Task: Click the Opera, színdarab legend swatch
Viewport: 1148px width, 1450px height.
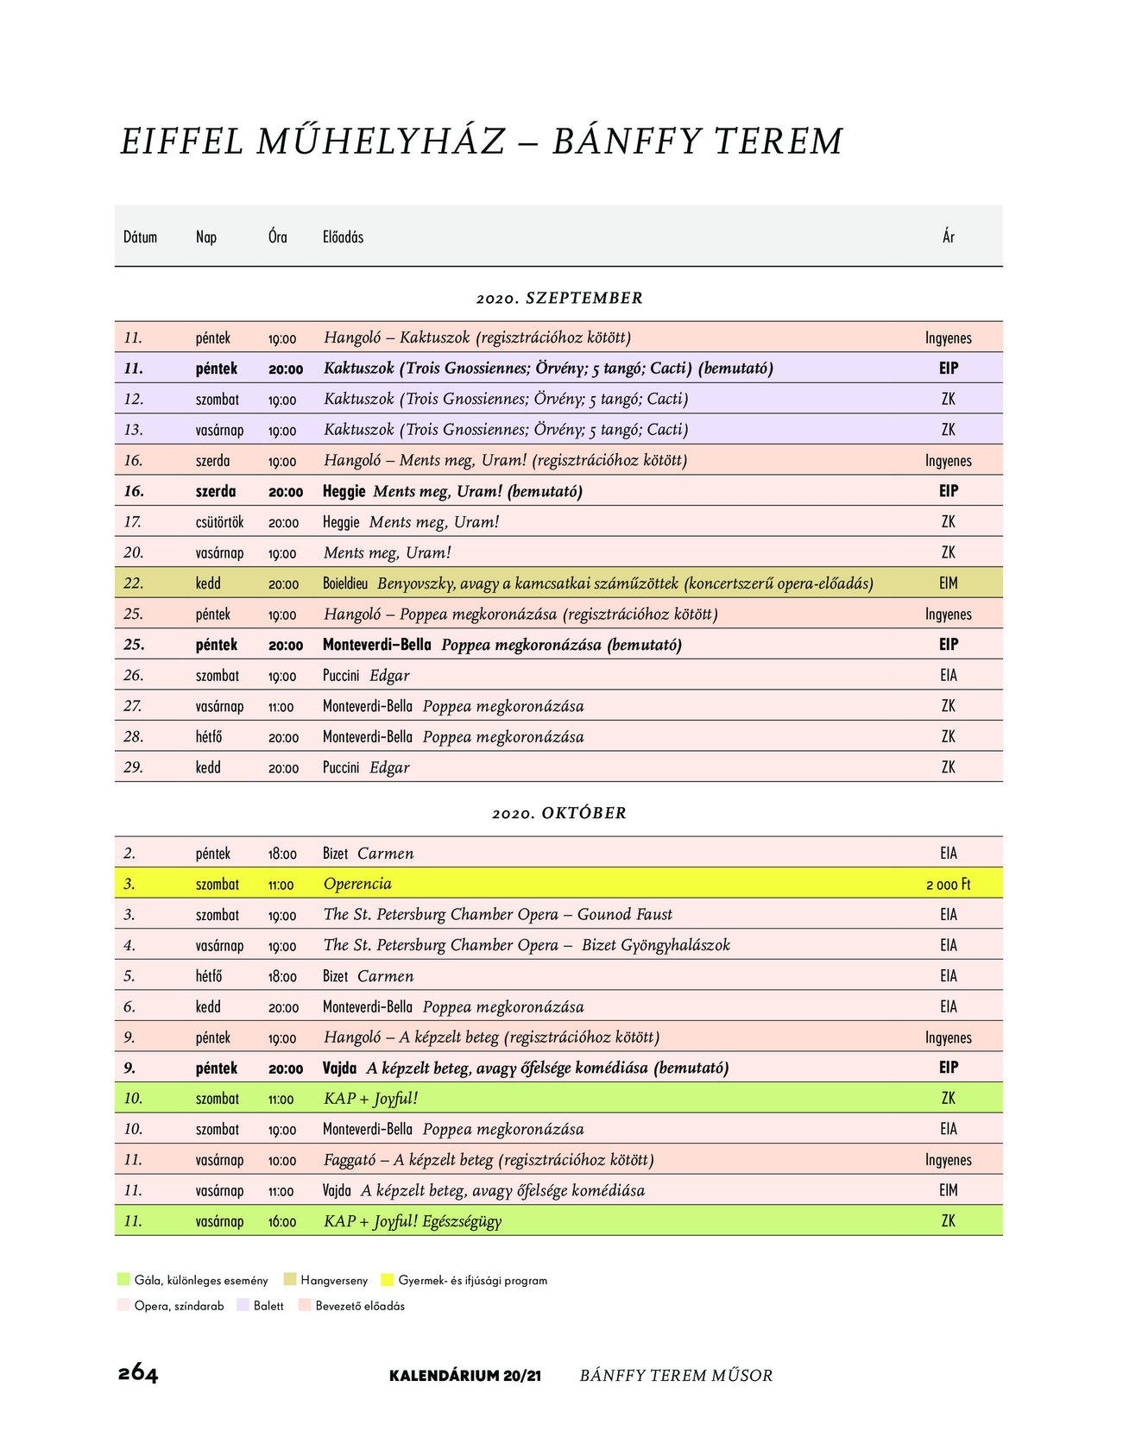Action: pos(123,1305)
